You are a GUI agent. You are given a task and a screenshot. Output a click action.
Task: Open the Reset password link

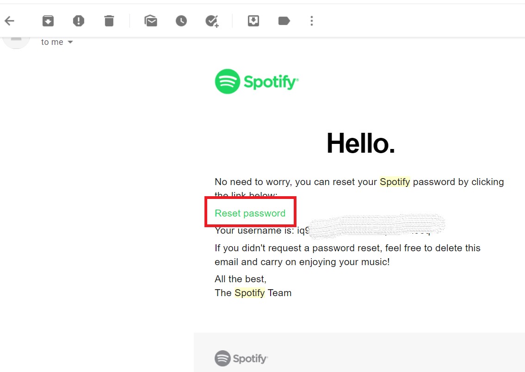coord(250,213)
